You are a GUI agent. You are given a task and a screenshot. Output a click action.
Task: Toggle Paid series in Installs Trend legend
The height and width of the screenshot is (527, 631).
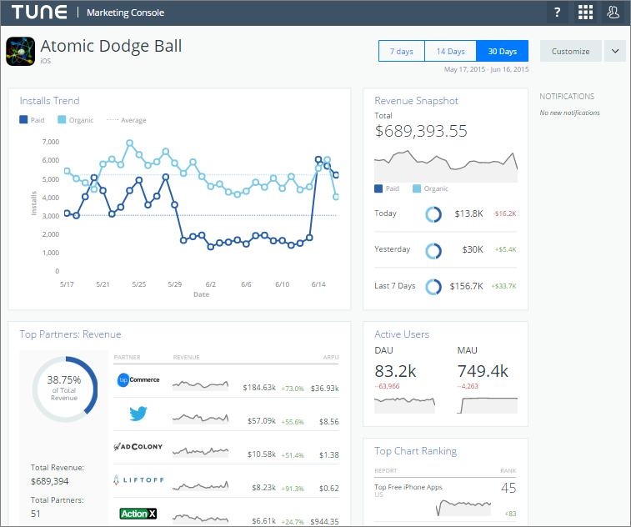[x=32, y=120]
